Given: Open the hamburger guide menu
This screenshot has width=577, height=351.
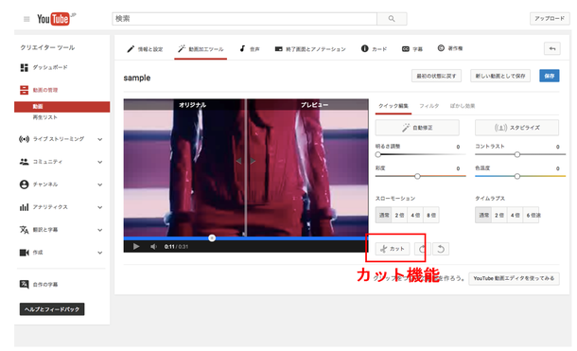Looking at the screenshot, I should coord(26,19).
